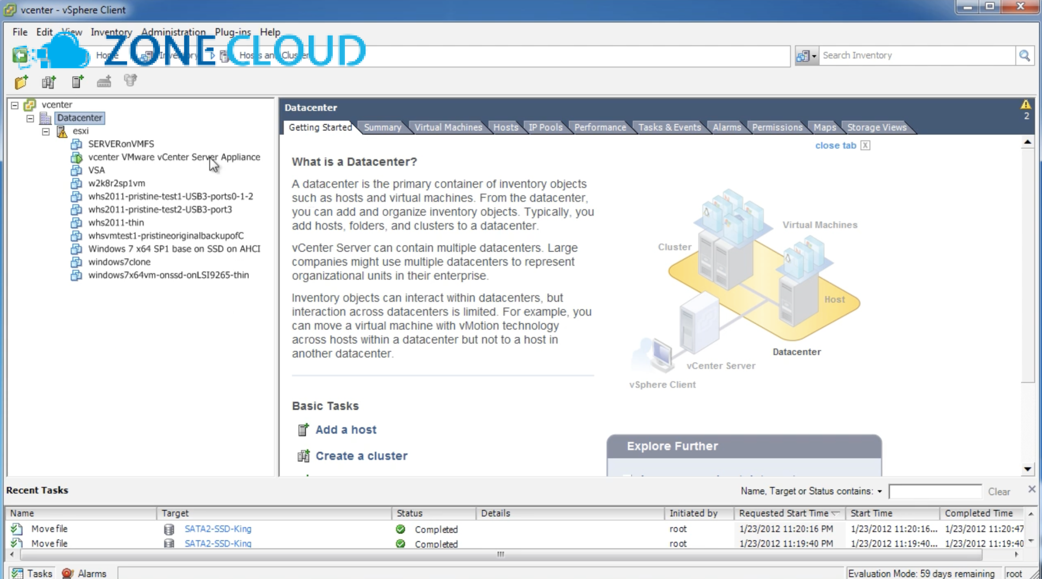Image resolution: width=1042 pixels, height=579 pixels.
Task: Click the close tab link
Action: (x=836, y=145)
